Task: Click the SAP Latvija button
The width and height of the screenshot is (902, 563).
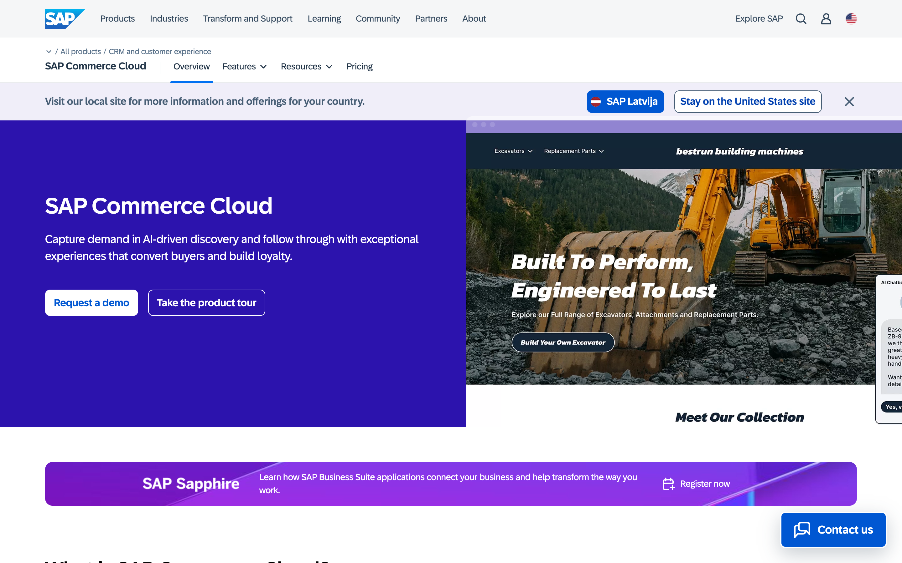Action: (x=625, y=102)
